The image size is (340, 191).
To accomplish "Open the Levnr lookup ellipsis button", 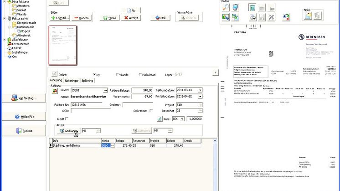I will coord(105,90).
